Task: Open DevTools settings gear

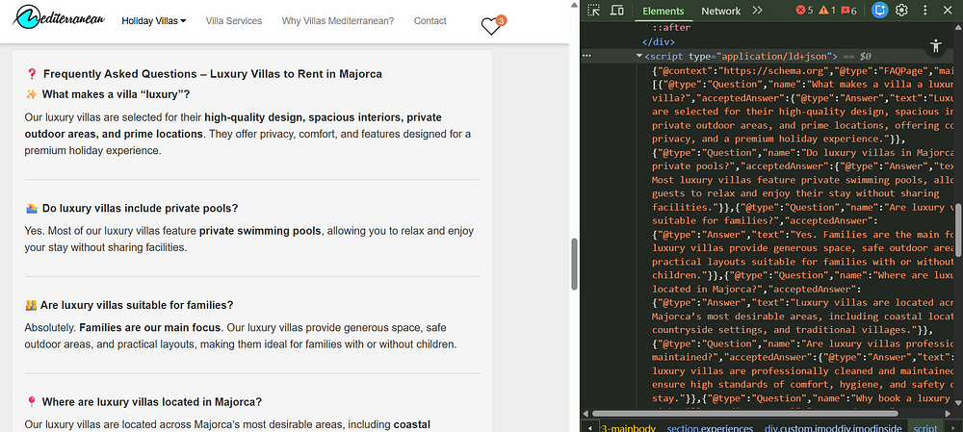Action: (x=901, y=11)
